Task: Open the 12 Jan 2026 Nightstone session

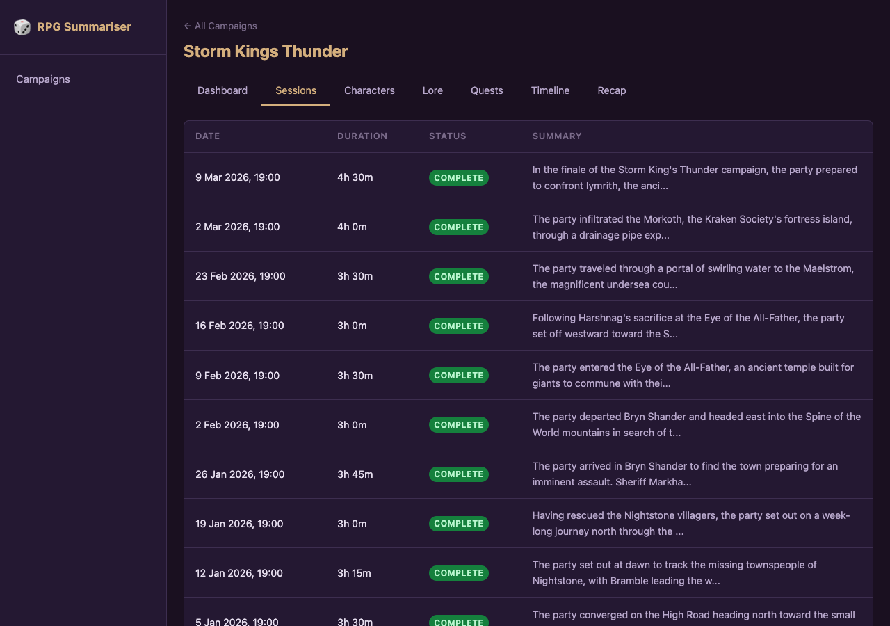Action: coord(239,573)
